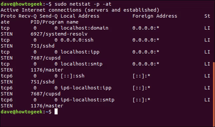Viewport: 215px width, 127px height.
Task: Click the localhost:domain local address
Action: (85, 28)
